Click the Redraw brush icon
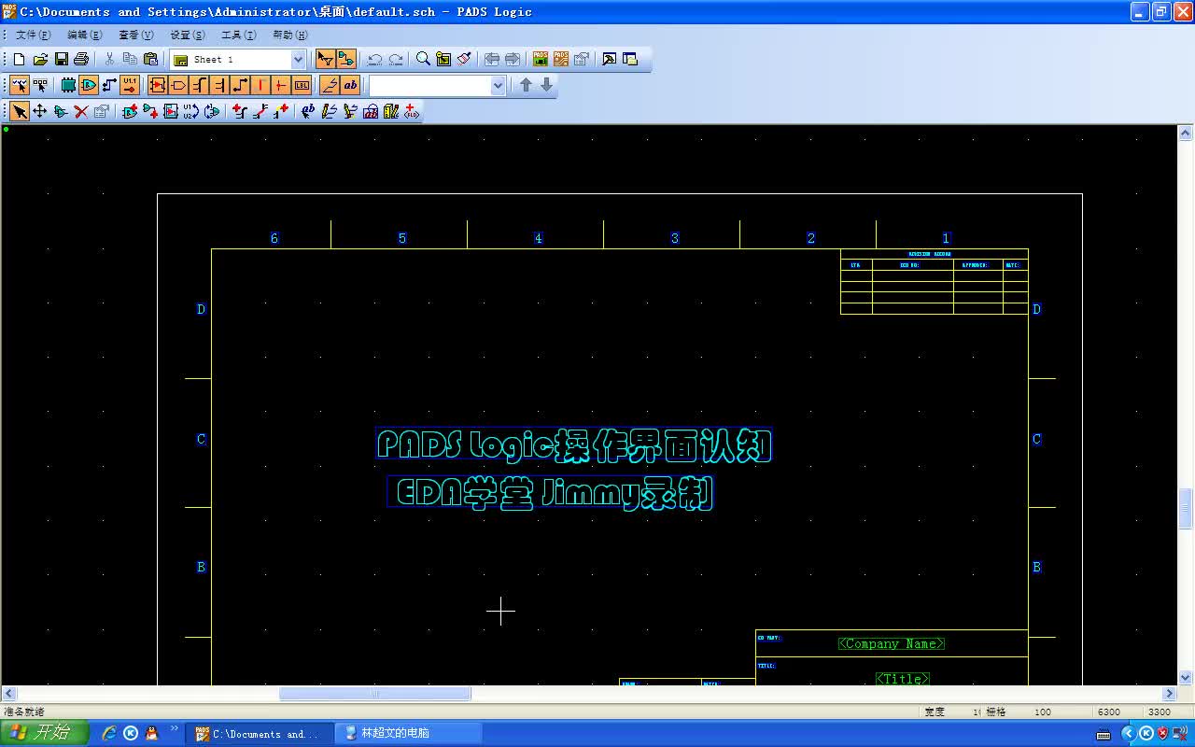The width and height of the screenshot is (1195, 747). (464, 59)
